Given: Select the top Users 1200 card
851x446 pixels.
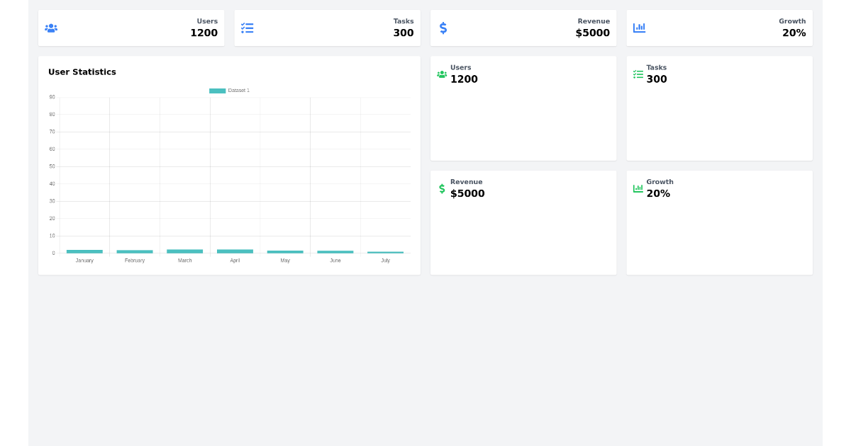Looking at the screenshot, I should (131, 28).
